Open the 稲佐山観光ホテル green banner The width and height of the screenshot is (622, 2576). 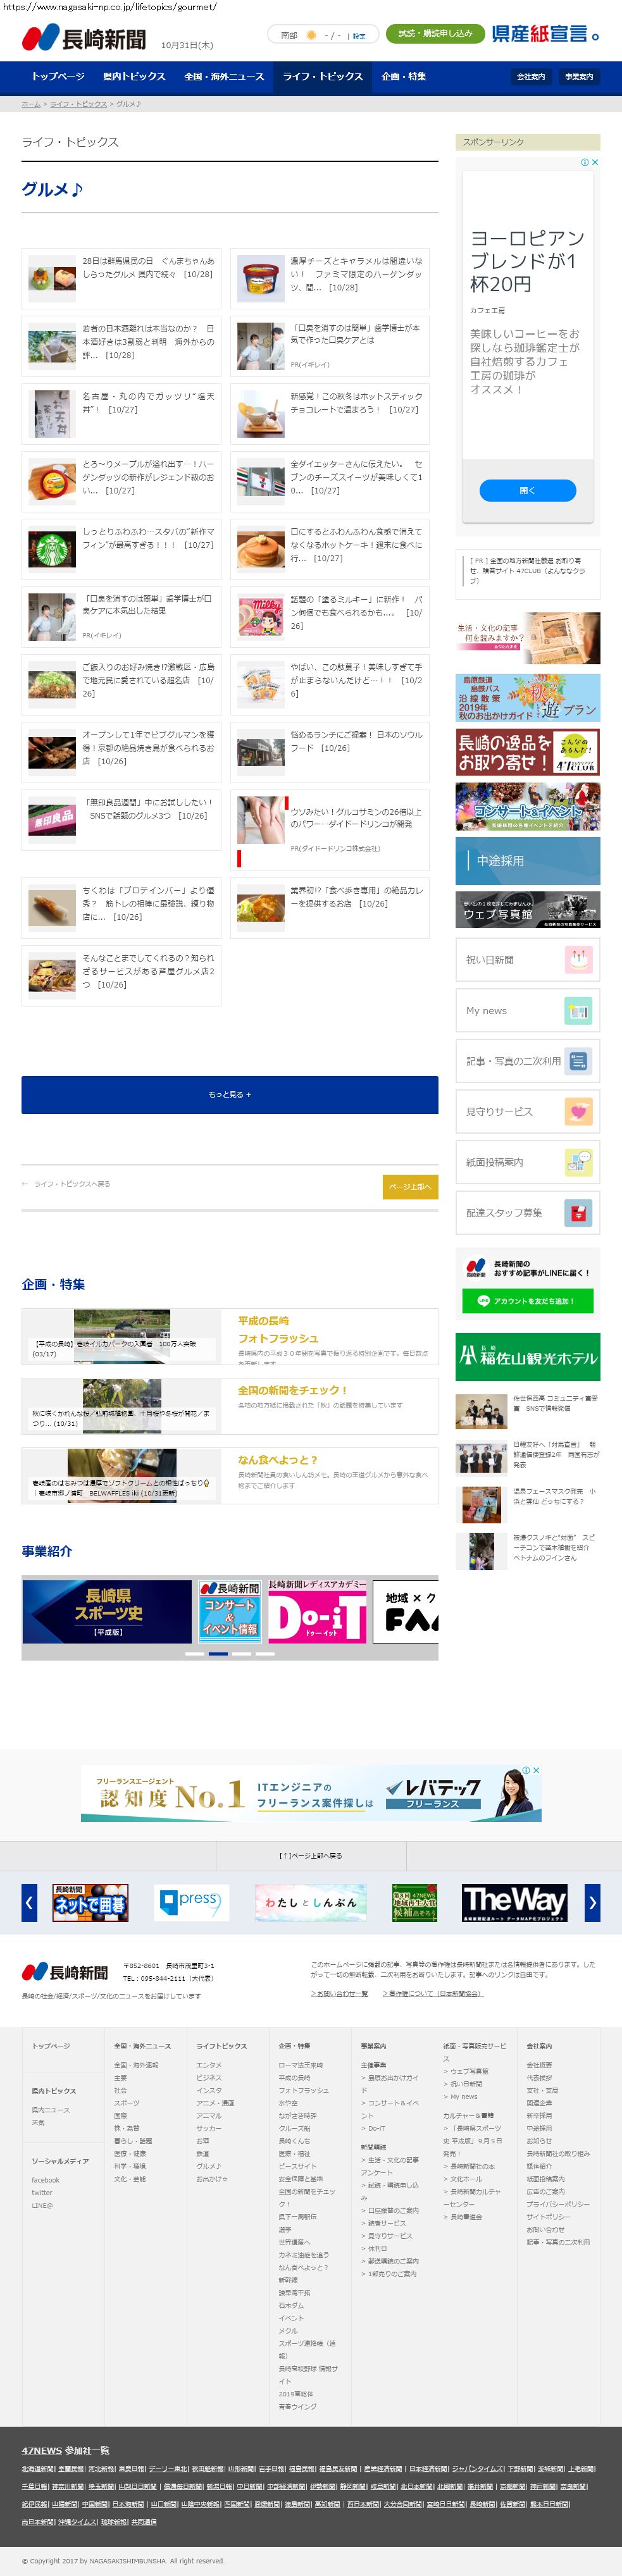pos(528,1356)
